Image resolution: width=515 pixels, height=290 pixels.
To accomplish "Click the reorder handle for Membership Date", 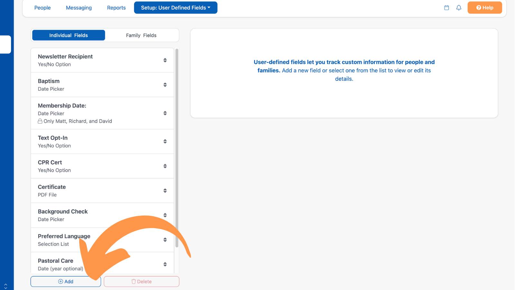I will point(165,113).
